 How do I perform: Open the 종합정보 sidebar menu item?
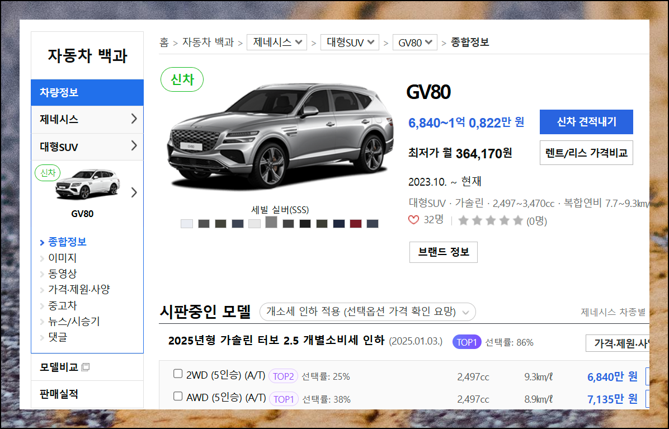[67, 242]
